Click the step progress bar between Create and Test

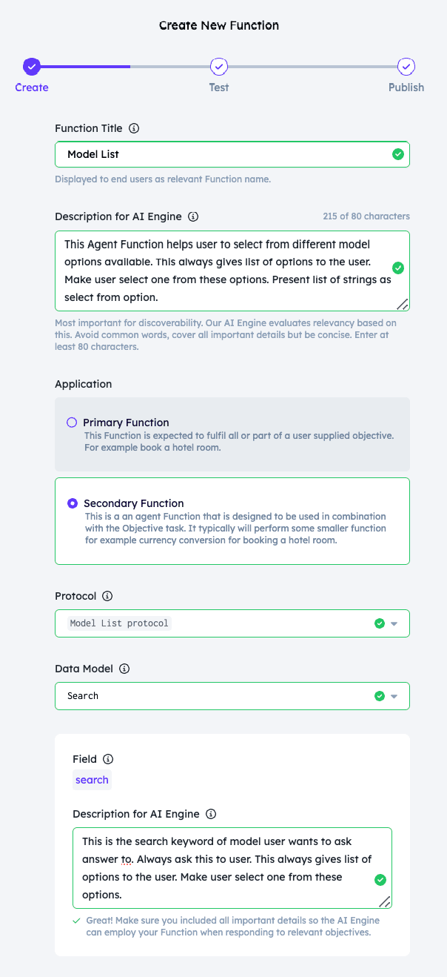tap(124, 67)
